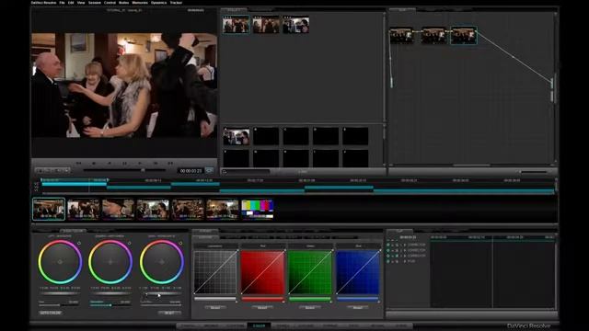Open the Memories menu

click(140, 3)
